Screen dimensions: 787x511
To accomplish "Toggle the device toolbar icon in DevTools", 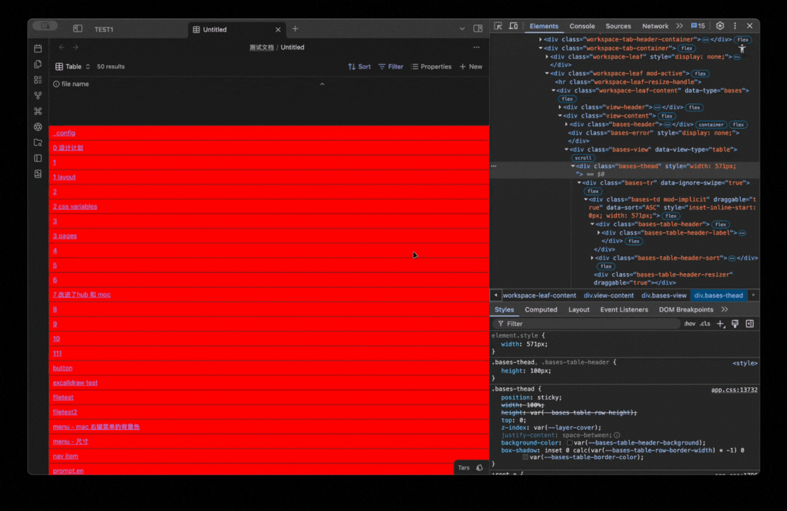I will [x=513, y=26].
